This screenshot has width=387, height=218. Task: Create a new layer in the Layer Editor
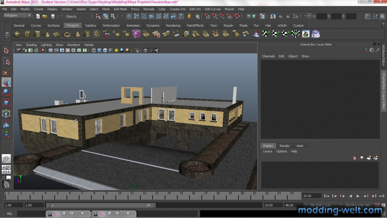[x=369, y=158]
